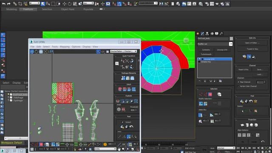Select Freeform mode in Edit UVWs toolbar
Screen dimensions: 272x153
(x=45, y=51)
